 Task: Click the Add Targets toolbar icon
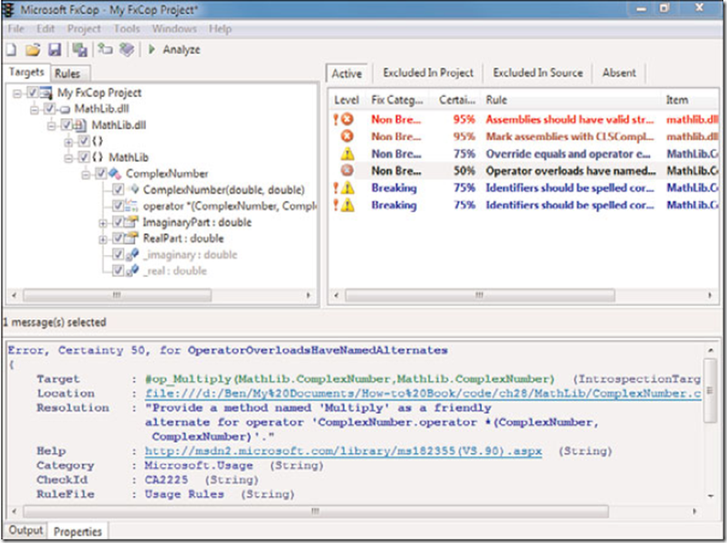[x=106, y=50]
